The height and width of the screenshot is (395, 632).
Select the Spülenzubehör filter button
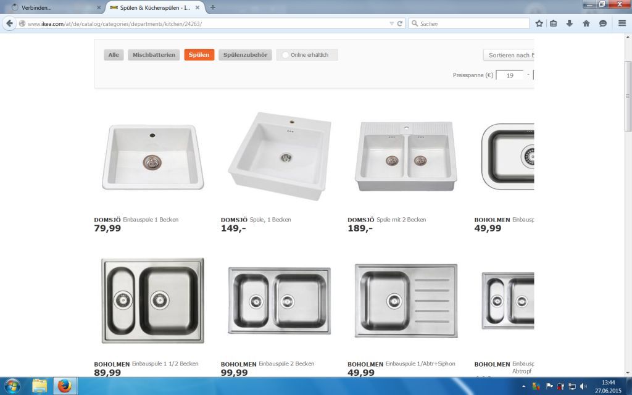tap(245, 55)
